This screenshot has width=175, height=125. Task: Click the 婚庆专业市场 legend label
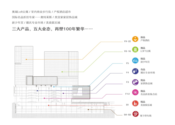148,73
